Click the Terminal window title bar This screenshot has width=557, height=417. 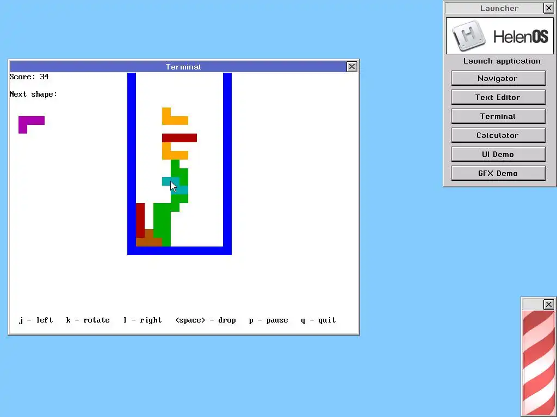tap(178, 67)
